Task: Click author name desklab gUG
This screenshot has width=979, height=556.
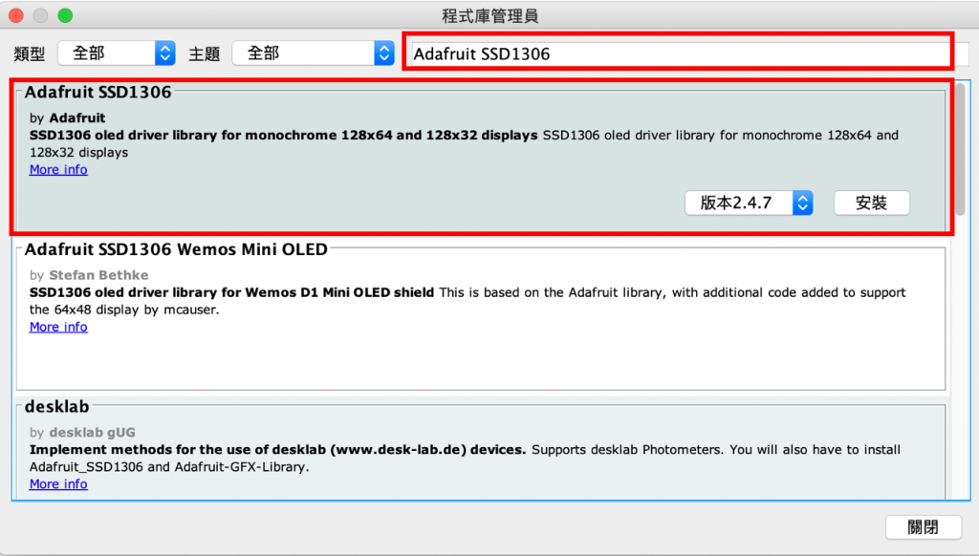Action: point(93,433)
